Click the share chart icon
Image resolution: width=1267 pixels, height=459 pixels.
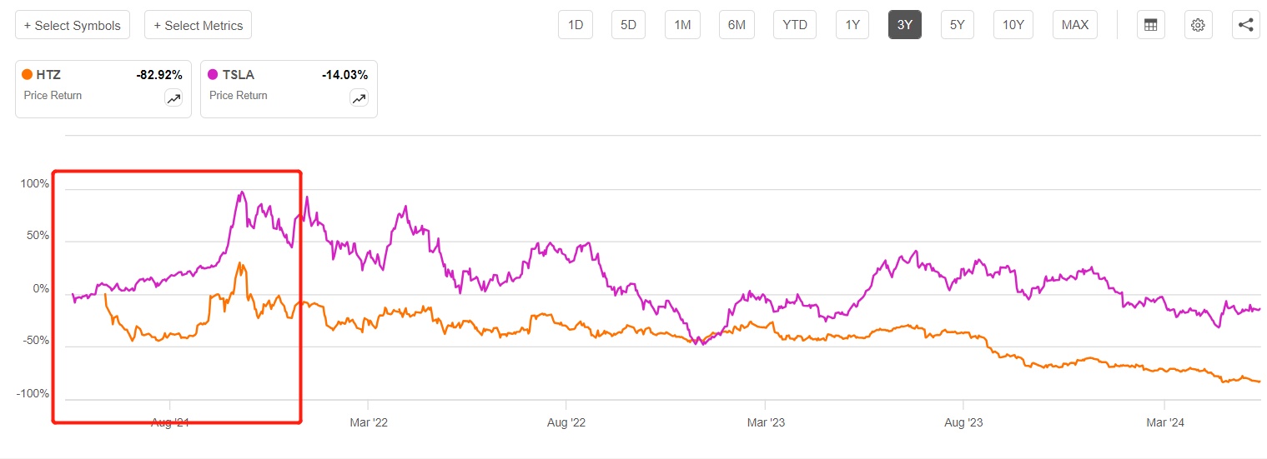click(x=1245, y=25)
